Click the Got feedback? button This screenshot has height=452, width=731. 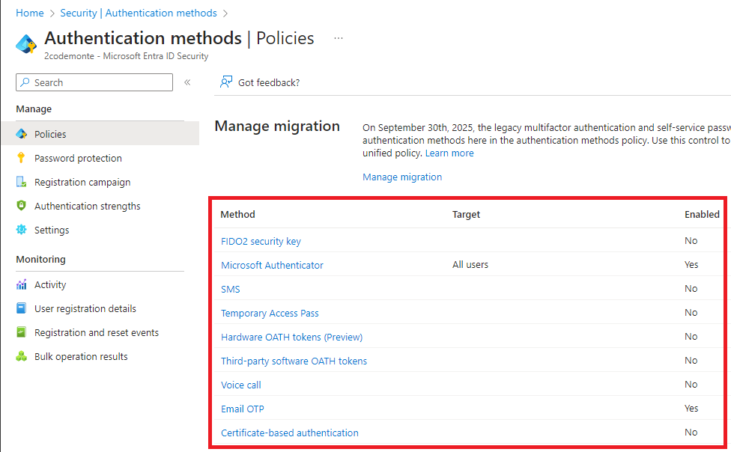(x=261, y=82)
